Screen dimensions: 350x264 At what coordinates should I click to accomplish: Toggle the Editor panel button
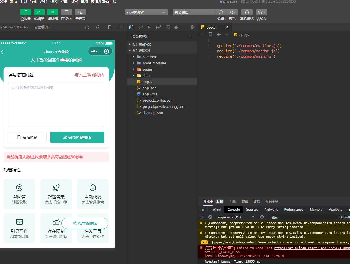[39, 12]
